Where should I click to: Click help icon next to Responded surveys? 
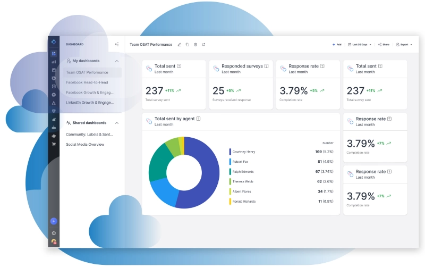(266, 66)
